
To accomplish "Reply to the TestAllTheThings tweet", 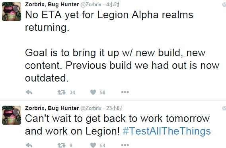I will pos(29,145).
